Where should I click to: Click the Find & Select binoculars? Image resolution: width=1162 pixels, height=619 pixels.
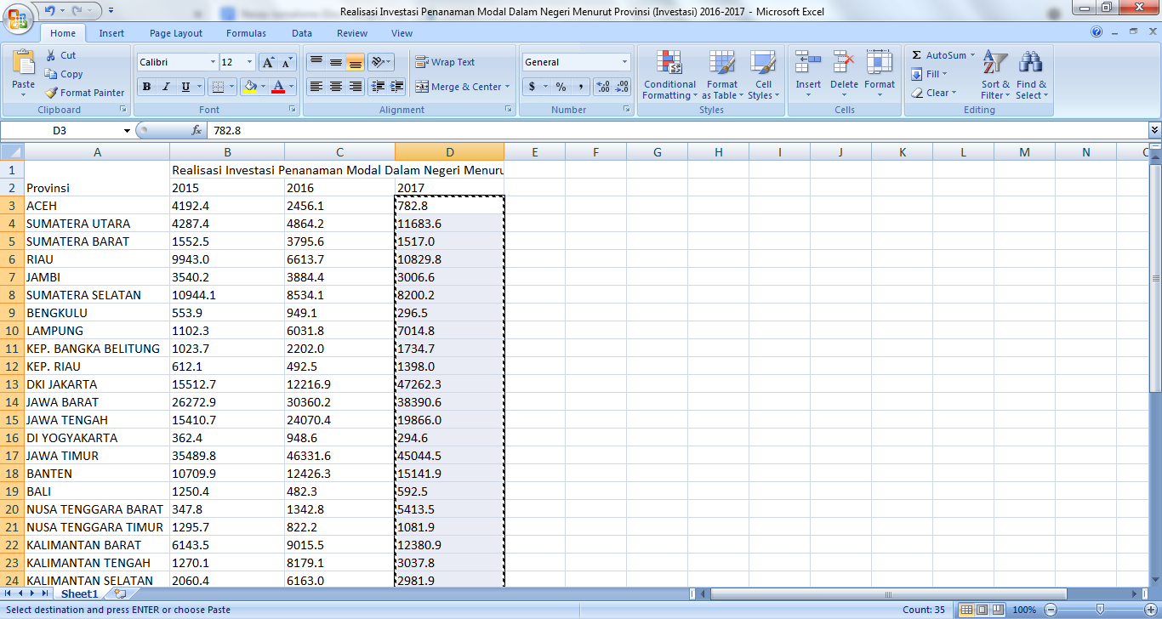[x=1031, y=64]
